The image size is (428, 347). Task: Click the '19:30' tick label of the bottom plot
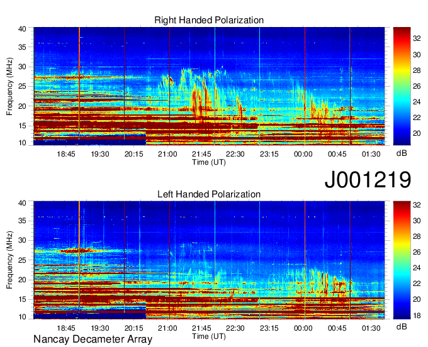tap(100, 328)
